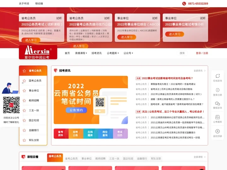Screen dimensions: 227x170
Task: Switch to the 金融银行 course tab
Action: (x=142, y=159)
